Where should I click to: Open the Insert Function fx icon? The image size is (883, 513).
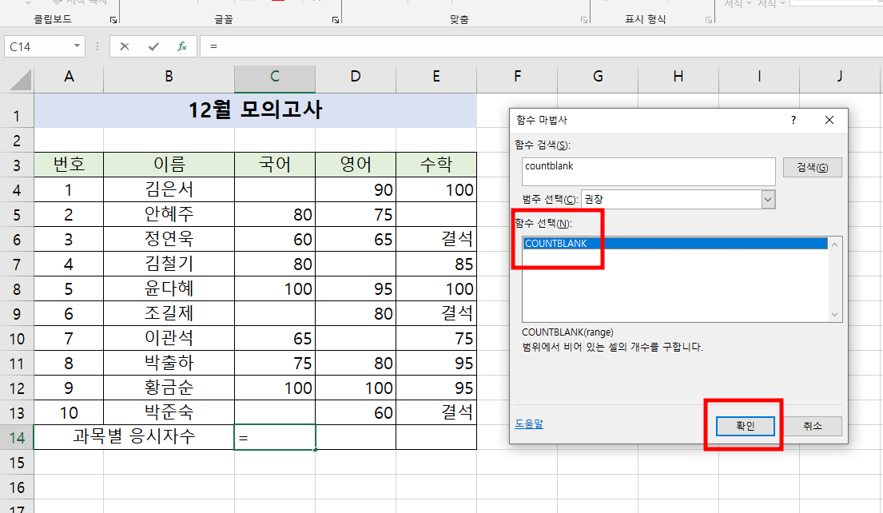pos(182,46)
